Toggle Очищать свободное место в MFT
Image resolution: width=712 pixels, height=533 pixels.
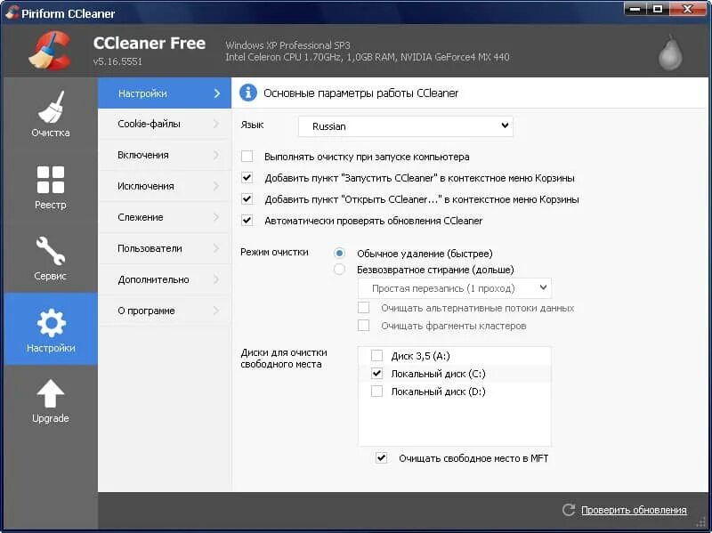pyautogui.click(x=382, y=457)
